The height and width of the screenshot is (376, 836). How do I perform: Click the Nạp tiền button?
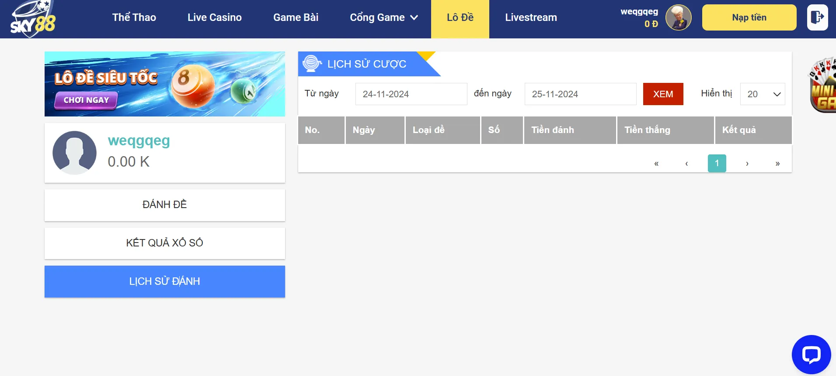point(749,17)
